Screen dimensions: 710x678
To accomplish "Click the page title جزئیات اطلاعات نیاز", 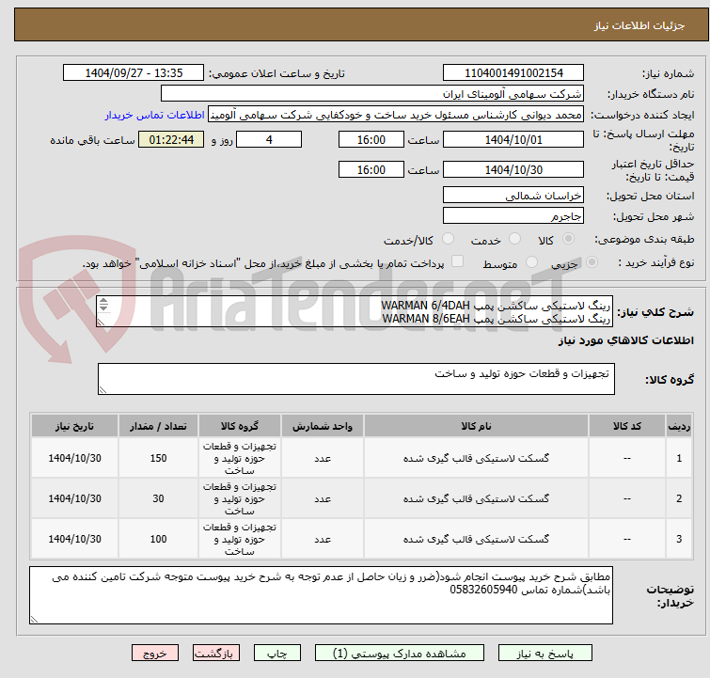I will point(639,25).
